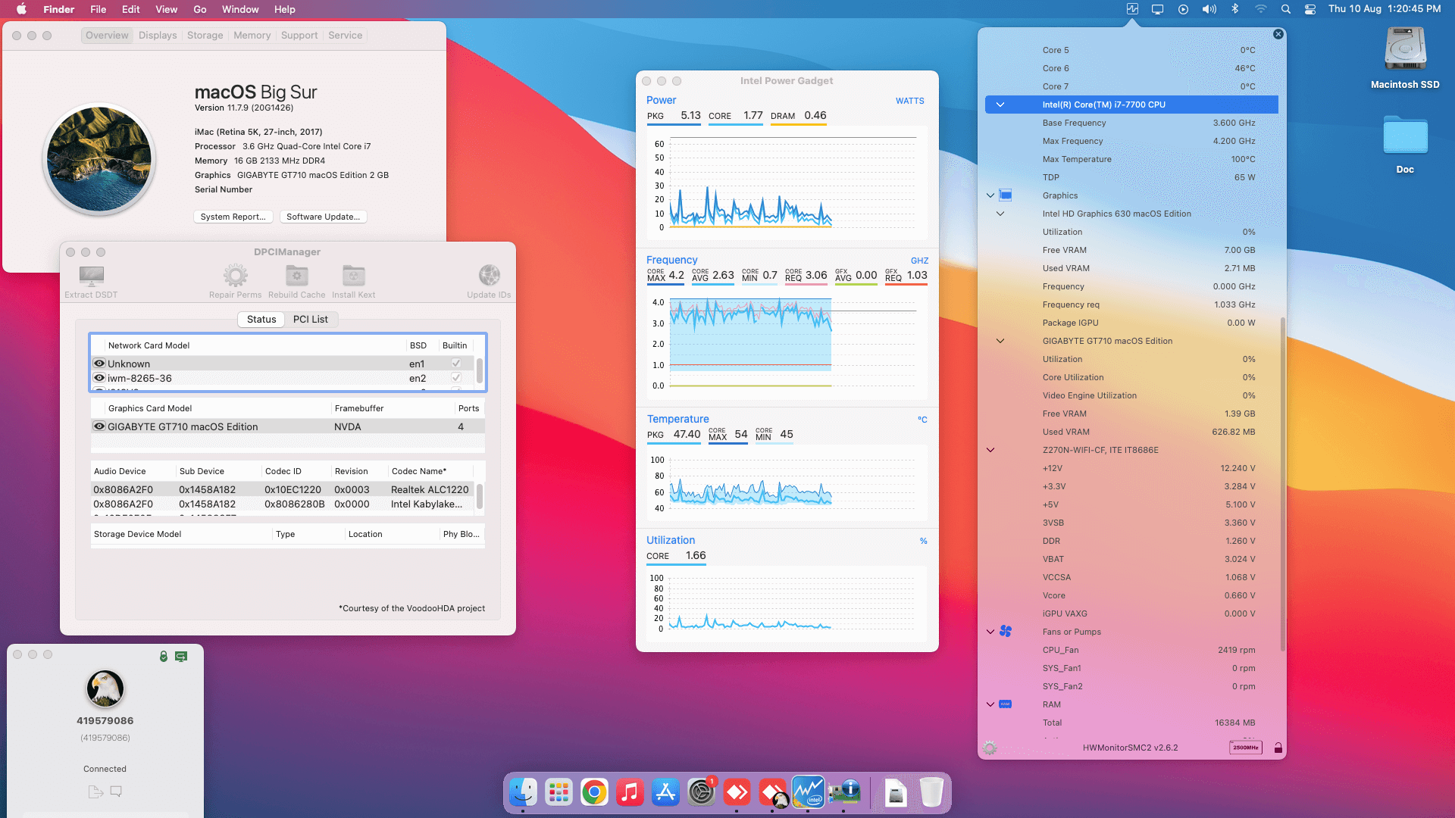Click file transfer icon under Connected in AnyDesk
The image size is (1455, 818).
point(95,791)
